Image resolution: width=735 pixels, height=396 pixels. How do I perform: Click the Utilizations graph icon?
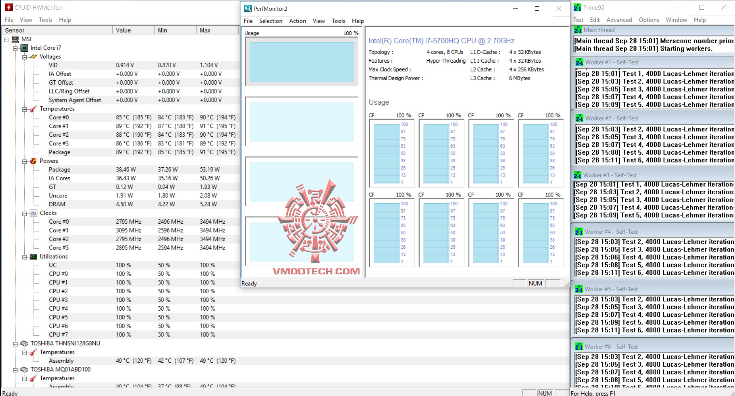[x=34, y=257]
